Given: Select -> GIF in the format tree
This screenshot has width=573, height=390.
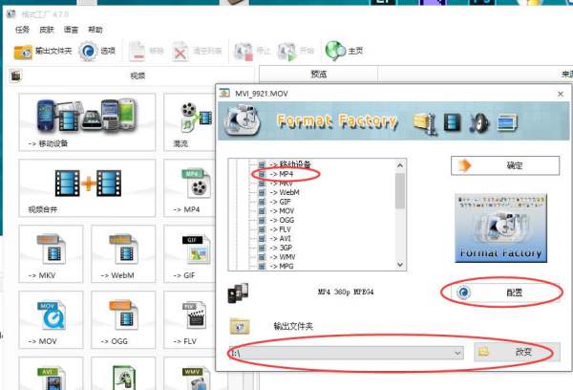Looking at the screenshot, I should pyautogui.click(x=280, y=202).
